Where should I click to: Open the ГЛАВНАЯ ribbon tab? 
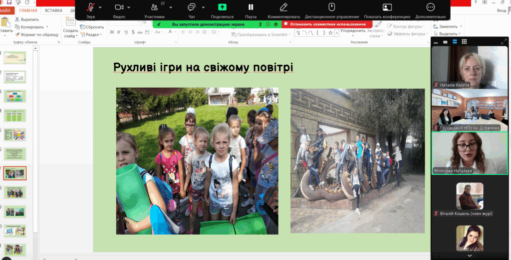click(x=28, y=10)
